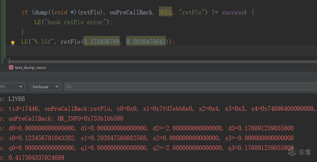Click the italic success identifier
Screen dimensions: 317x162
point(233,12)
